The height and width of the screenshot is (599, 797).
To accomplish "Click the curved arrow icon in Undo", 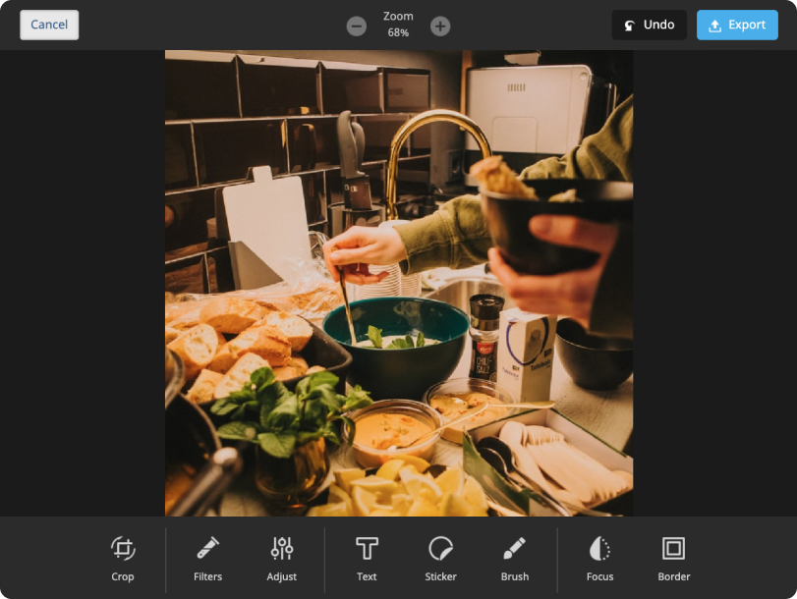I will 629,26.
